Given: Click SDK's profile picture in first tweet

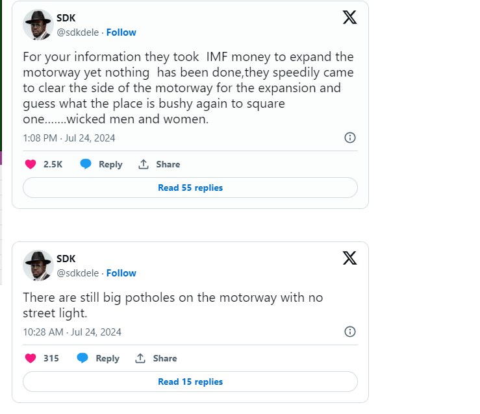Looking at the screenshot, I should tap(38, 25).
